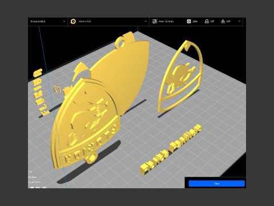Click the yellow extruder 1 icon
The width and height of the screenshot is (274, 206).
pos(73,21)
